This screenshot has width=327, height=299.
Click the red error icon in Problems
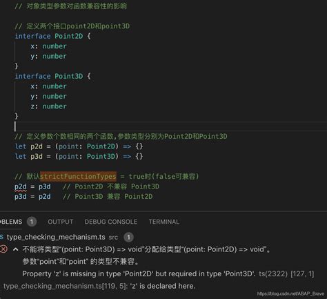3,249
